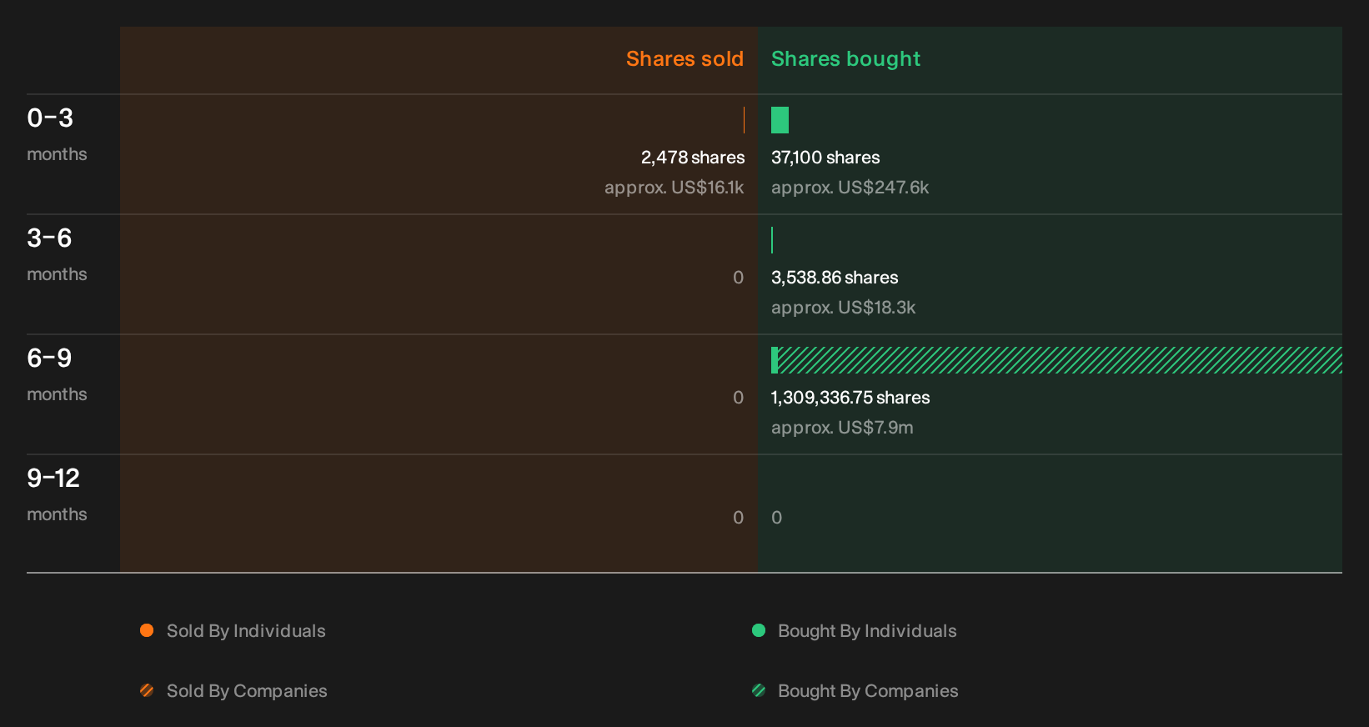Click the green Bought By Individuals legend dot

(759, 630)
